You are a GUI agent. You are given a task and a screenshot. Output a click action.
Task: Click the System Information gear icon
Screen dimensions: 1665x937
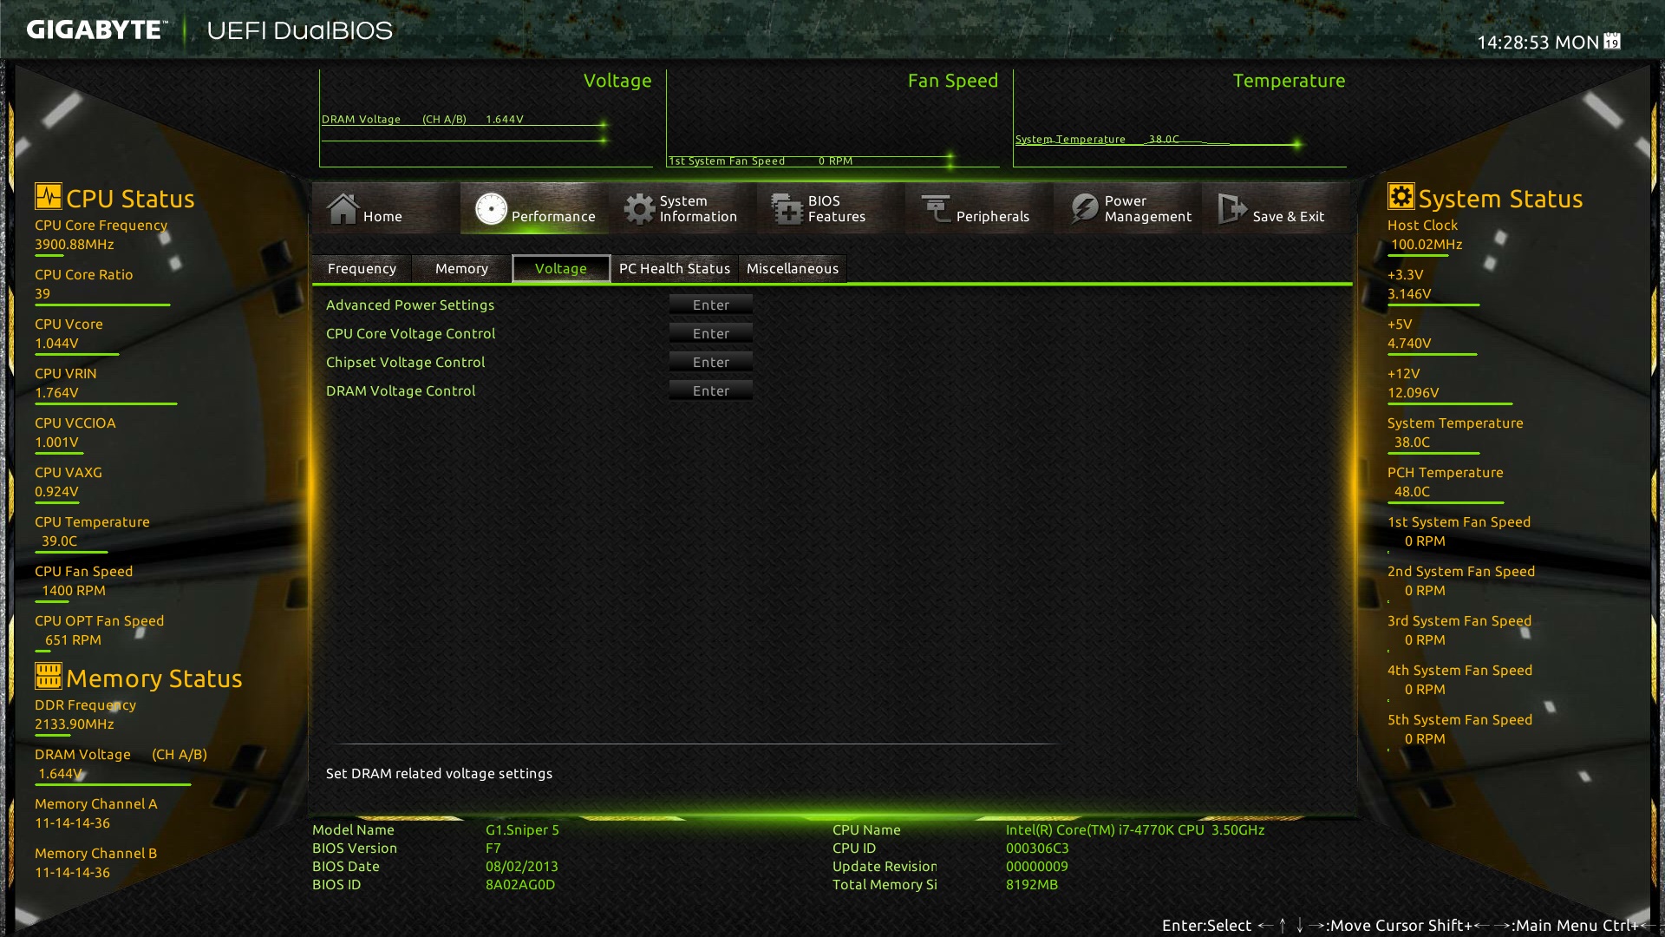pos(640,209)
